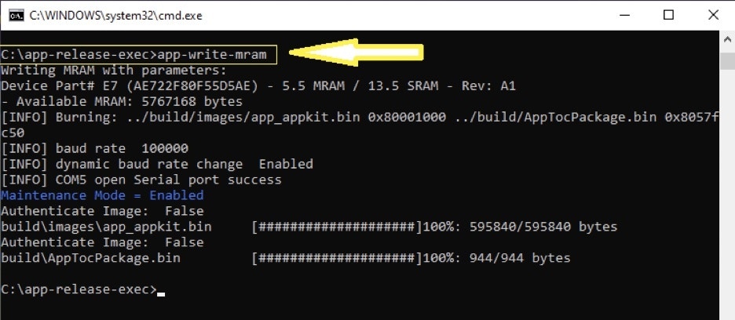Click the dynamic baud rate change Enabled line
The width and height of the screenshot is (735, 320).
tap(157, 164)
